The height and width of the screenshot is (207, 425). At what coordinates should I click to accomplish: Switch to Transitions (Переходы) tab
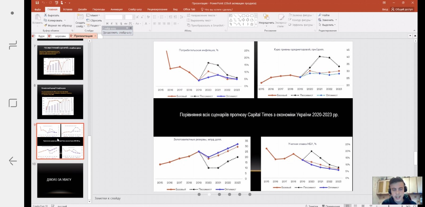(x=99, y=9)
